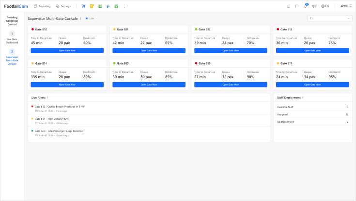Click Open Gate View for Gate B10
356x201 pixels.
(67, 50)
